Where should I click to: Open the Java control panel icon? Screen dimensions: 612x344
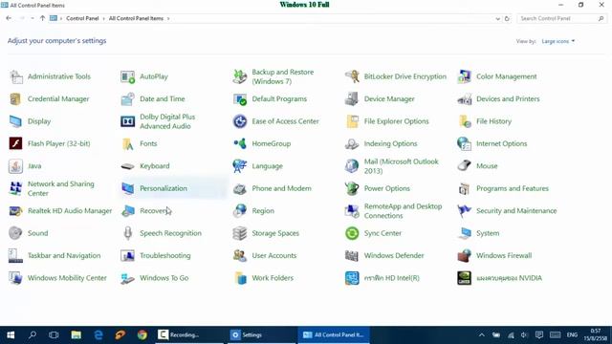pos(16,166)
